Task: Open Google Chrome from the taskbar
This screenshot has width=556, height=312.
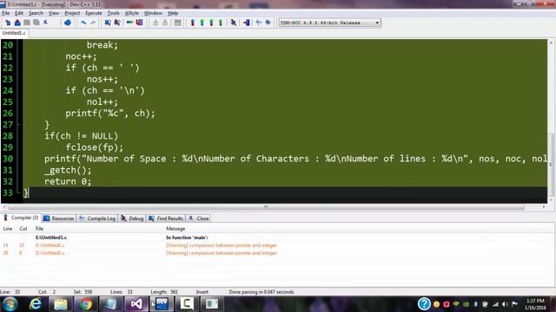Action: pyautogui.click(x=85, y=304)
